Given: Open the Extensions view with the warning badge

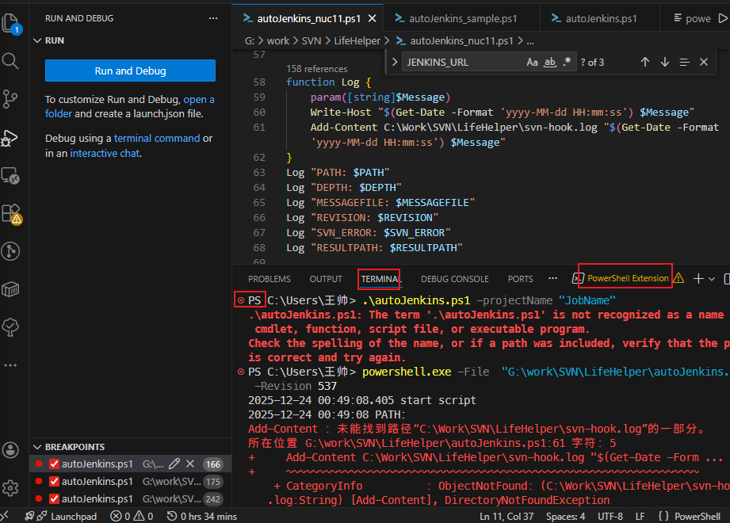Looking at the screenshot, I should pyautogui.click(x=11, y=214).
